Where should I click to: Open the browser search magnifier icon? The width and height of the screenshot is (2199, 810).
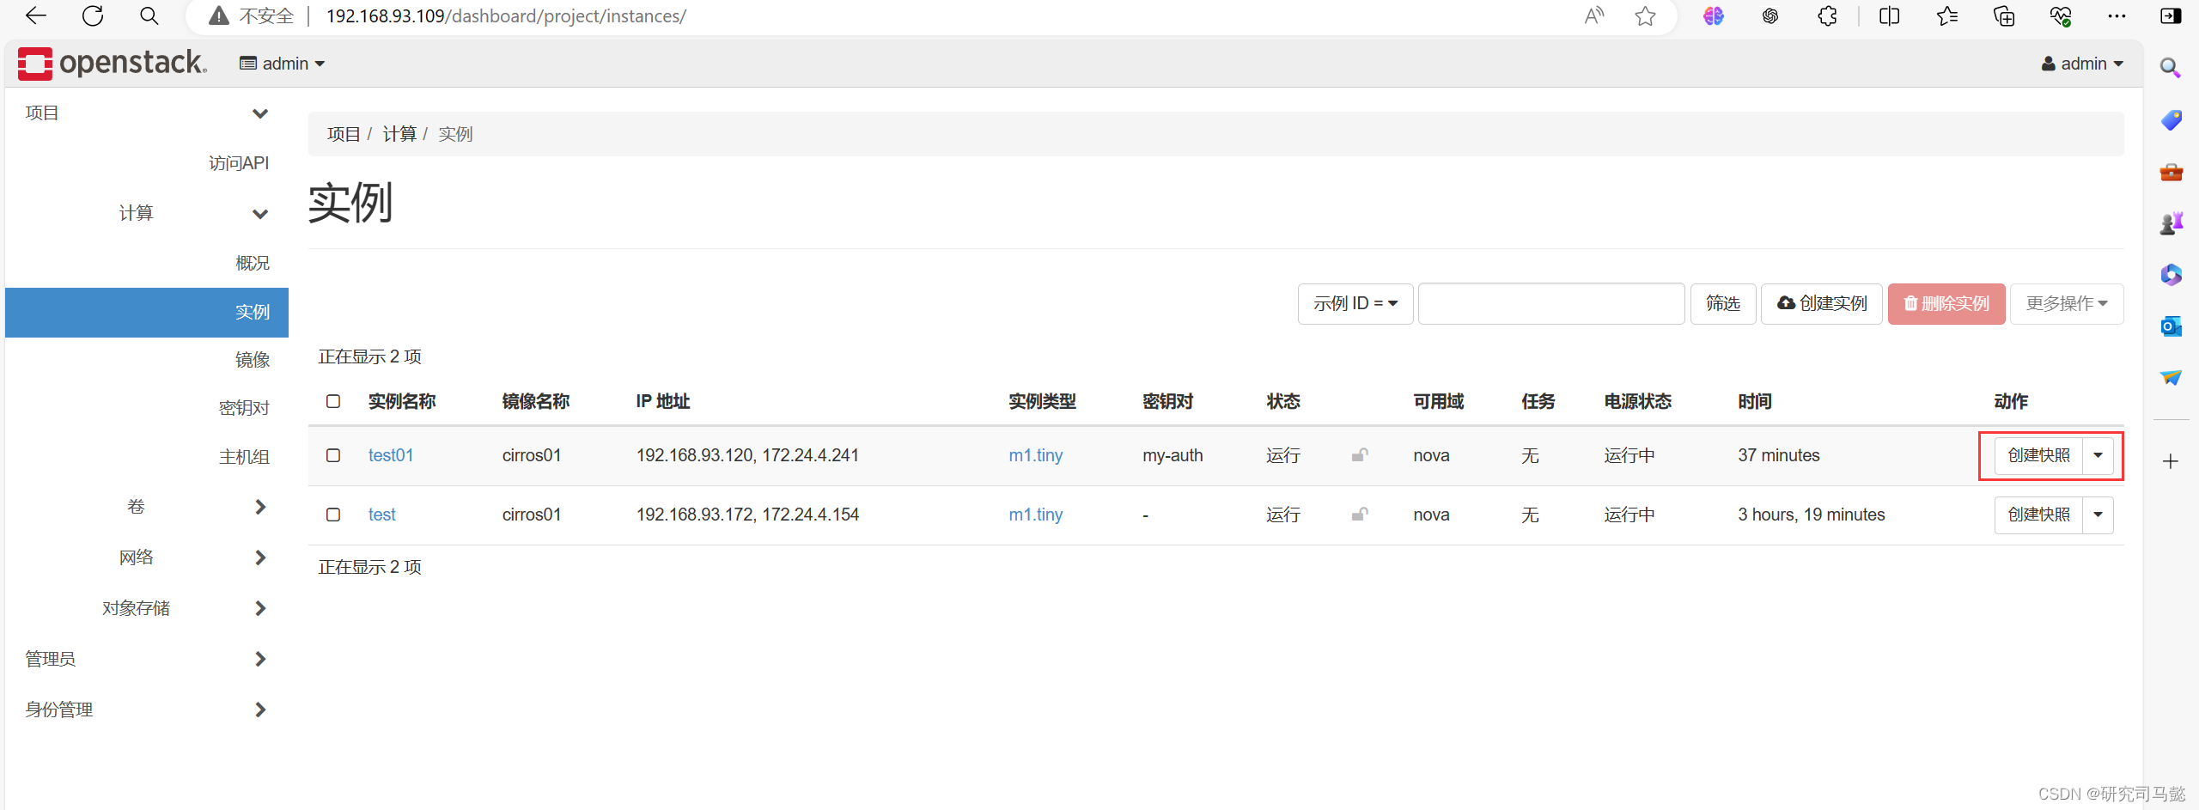149,15
